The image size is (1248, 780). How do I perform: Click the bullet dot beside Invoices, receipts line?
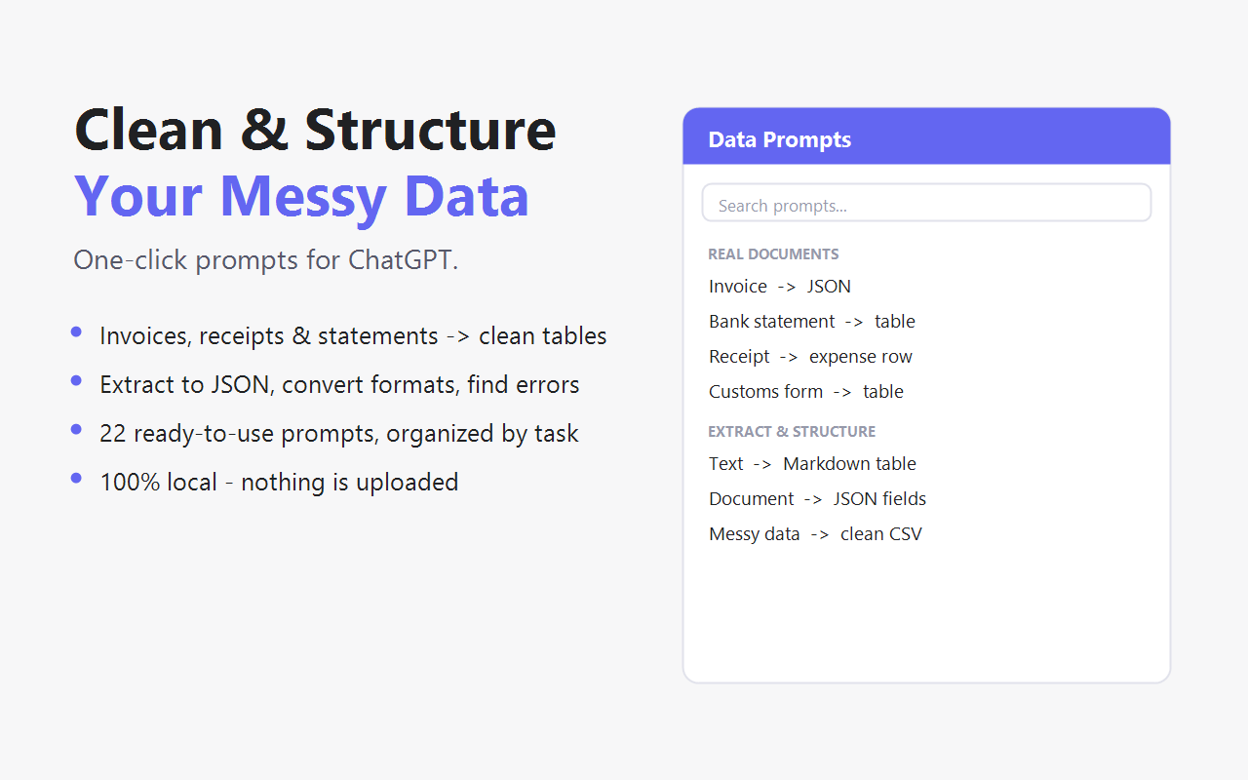pyautogui.click(x=76, y=332)
